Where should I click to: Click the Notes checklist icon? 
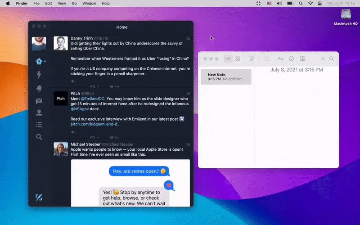pos(291,58)
